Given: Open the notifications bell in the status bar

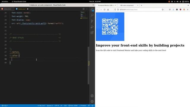Looking at the screenshot, I should (92, 106).
